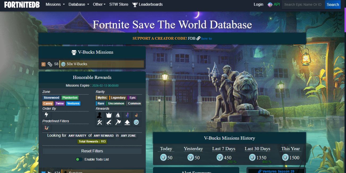Select the axe melee weapon reward filter

118,122
